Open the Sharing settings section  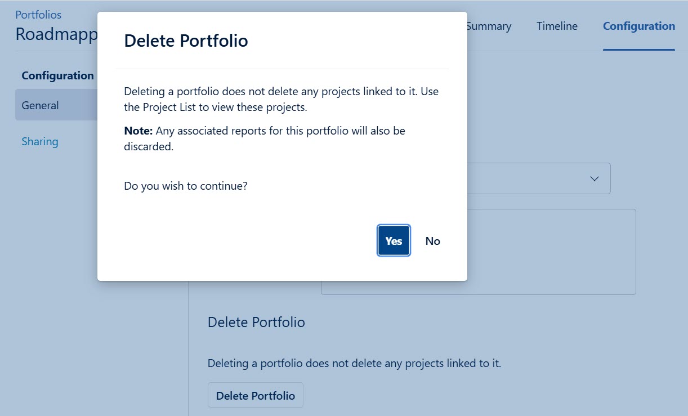click(x=39, y=141)
